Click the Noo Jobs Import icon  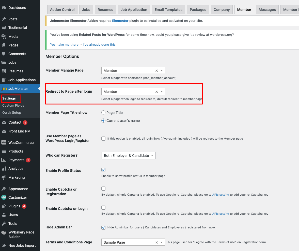tap(4, 245)
